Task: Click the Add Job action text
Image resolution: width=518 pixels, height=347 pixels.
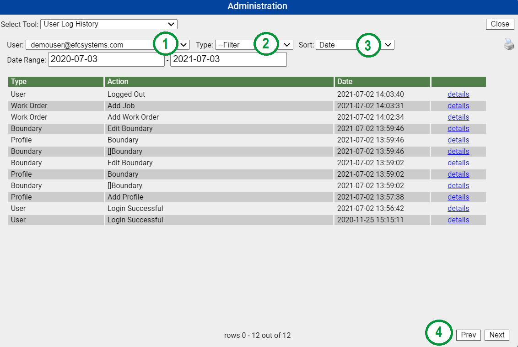Action: point(121,106)
